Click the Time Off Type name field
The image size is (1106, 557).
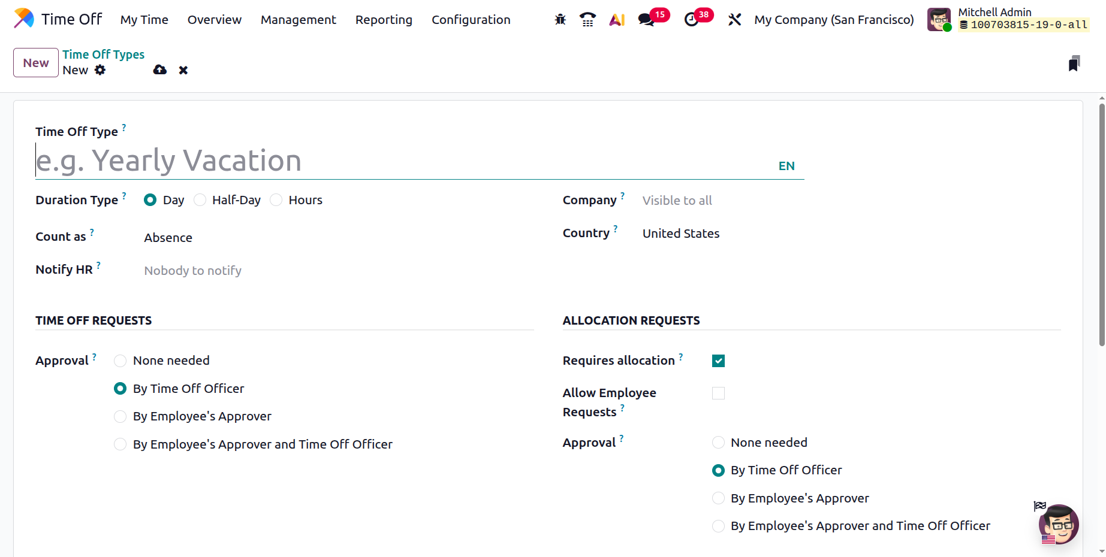point(402,161)
